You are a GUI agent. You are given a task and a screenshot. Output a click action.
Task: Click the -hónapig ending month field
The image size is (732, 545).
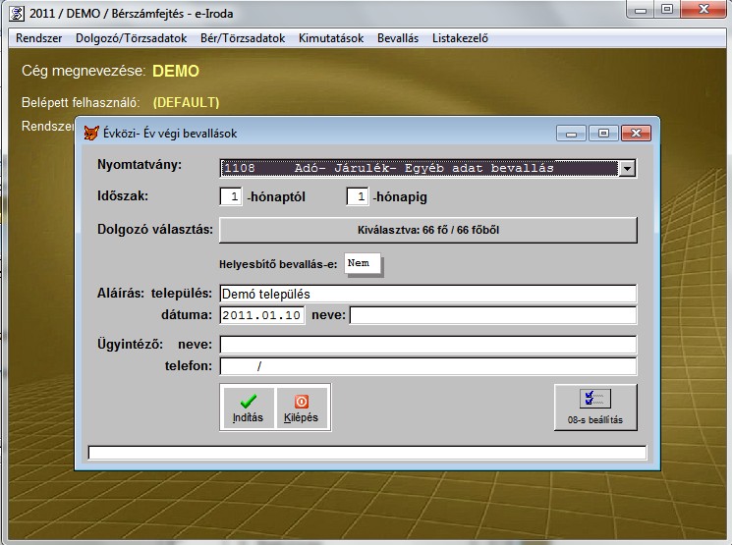pyautogui.click(x=358, y=197)
